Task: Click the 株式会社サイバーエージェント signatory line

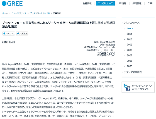Action: pyautogui.click(x=100, y=47)
